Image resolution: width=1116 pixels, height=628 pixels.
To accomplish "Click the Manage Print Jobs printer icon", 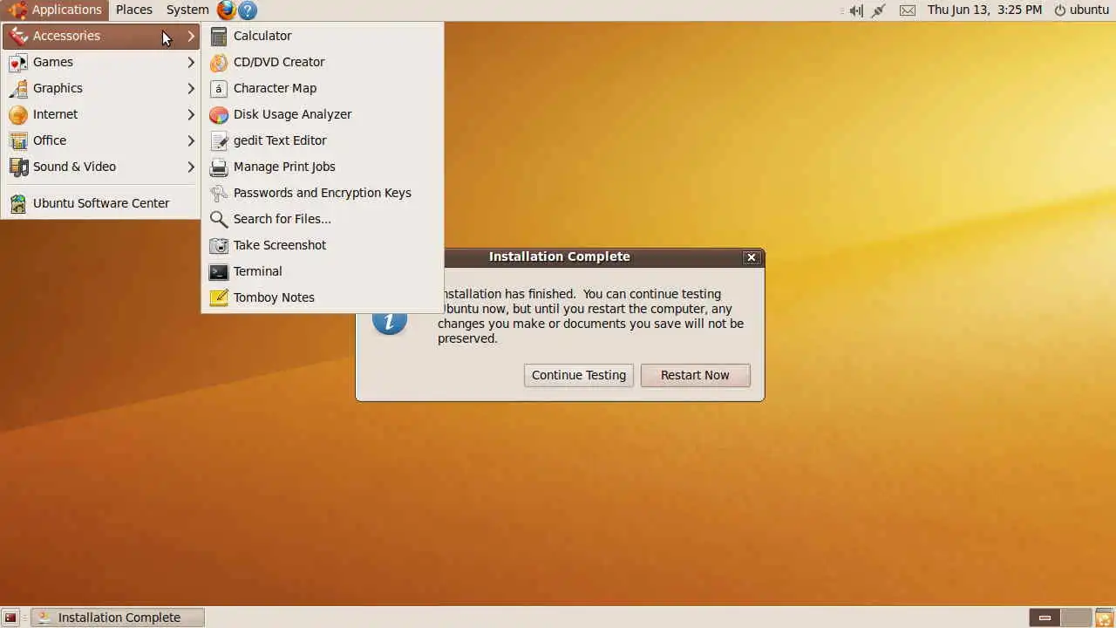I will (219, 167).
